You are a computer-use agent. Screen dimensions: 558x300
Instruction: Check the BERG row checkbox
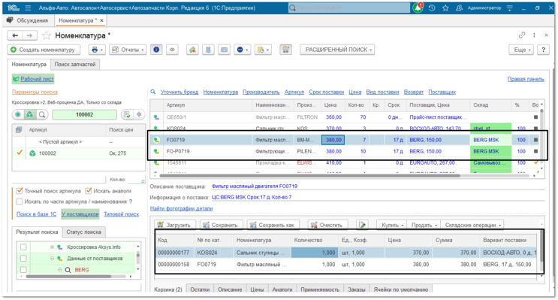click(x=23, y=270)
